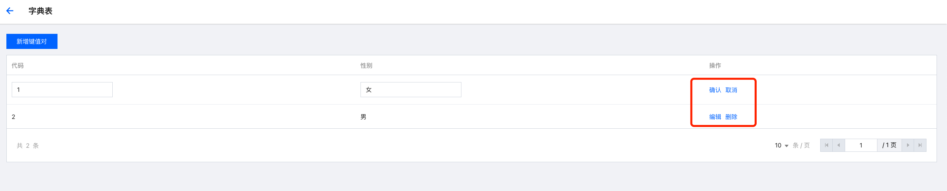Viewport: 947px width, 191px height.
Task: Click 编辑 for the 男 row
Action: 715,117
